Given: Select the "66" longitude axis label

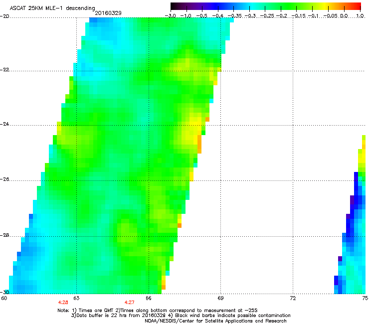Looking at the screenshot, I should click(x=148, y=298).
